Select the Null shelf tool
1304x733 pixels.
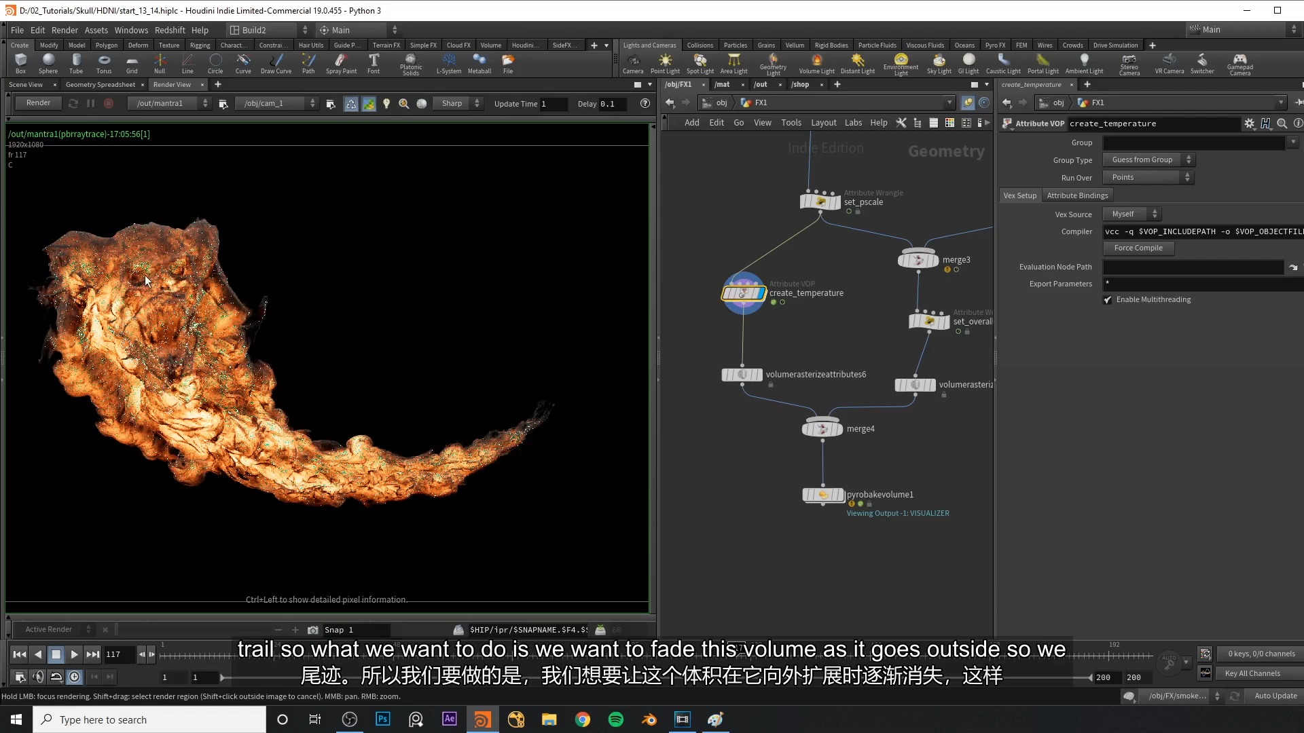(160, 64)
